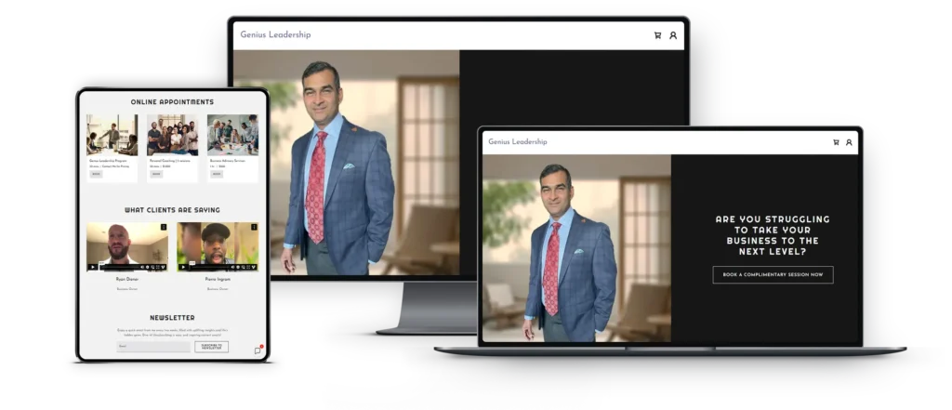Play the Pierre Ingram testimonial video
Screen dimensions: 952x410
click(183, 267)
